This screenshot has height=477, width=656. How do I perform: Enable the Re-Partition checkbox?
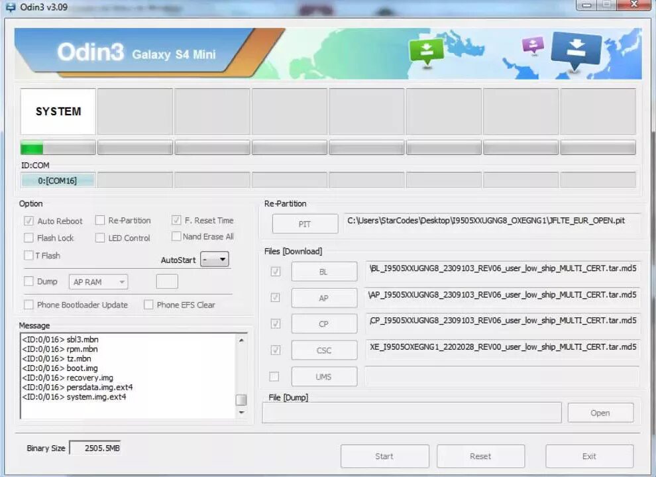click(x=99, y=220)
